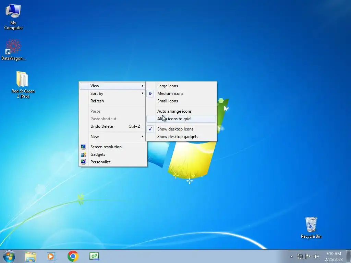The image size is (351, 263).
Task: Click the View menu label
Action: (x=95, y=86)
